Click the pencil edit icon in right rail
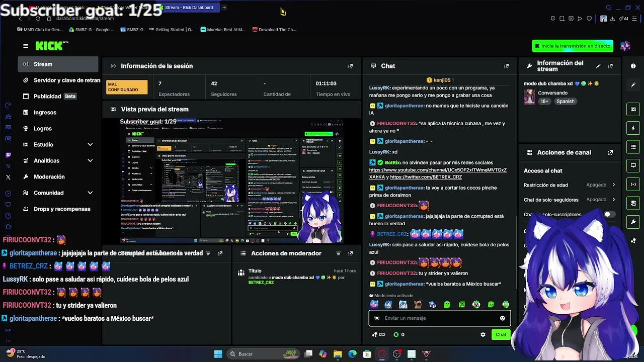The height and width of the screenshot is (362, 644). [x=633, y=85]
